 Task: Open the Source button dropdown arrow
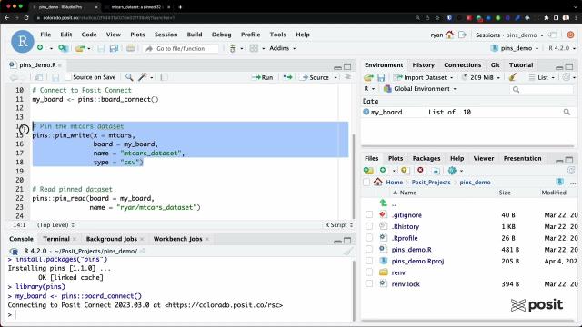336,77
